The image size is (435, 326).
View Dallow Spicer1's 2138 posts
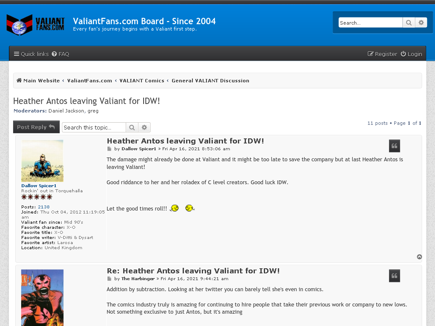coord(44,207)
